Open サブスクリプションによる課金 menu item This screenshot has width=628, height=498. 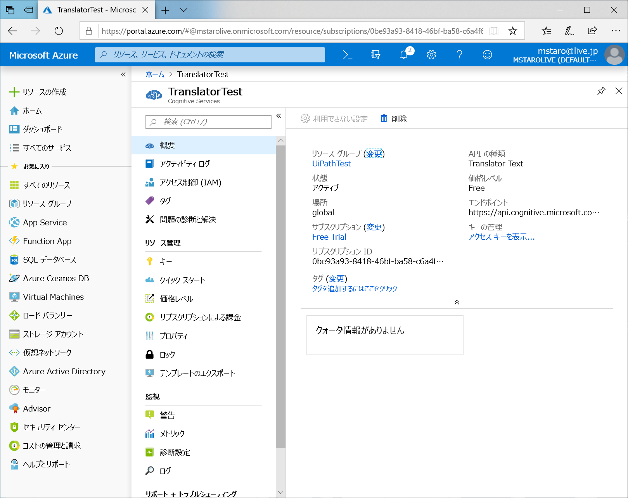[204, 317]
